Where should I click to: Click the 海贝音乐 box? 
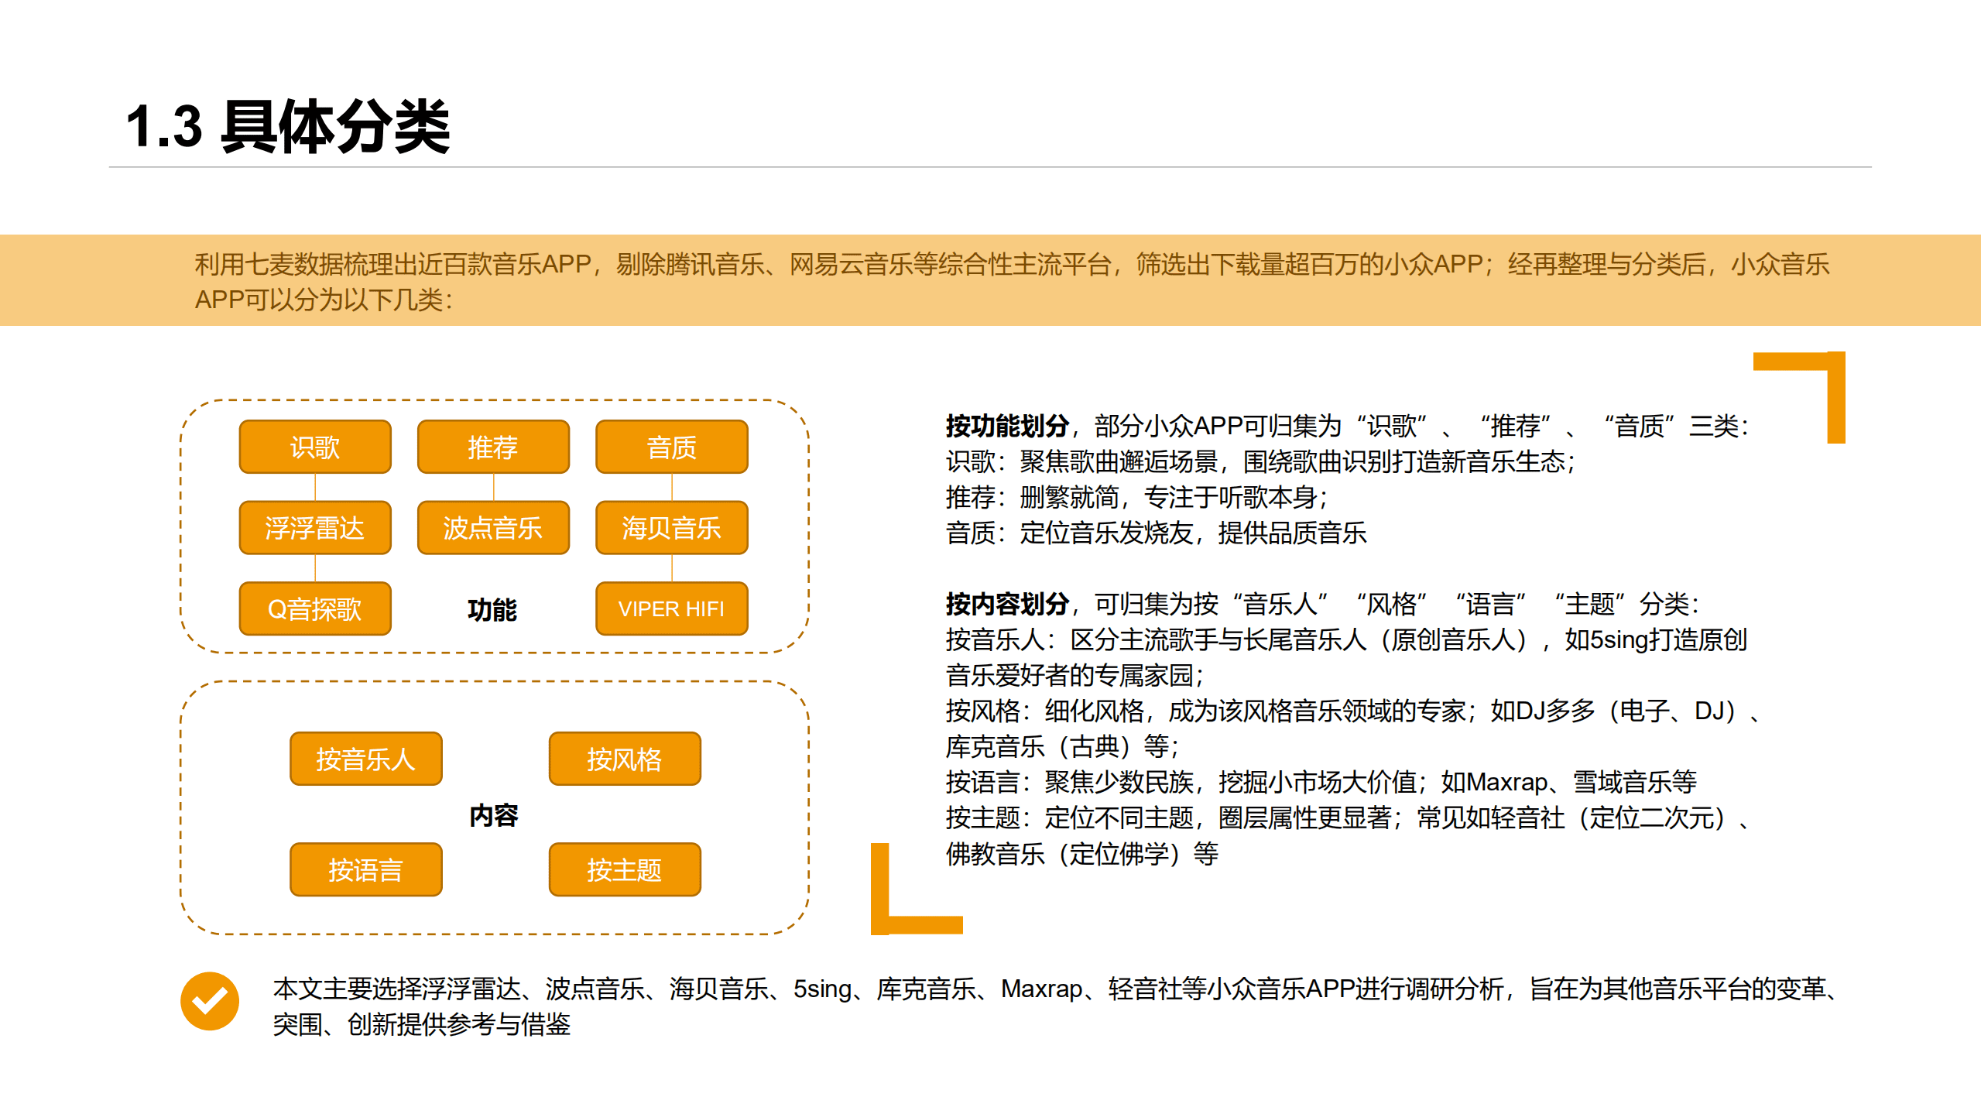(670, 527)
